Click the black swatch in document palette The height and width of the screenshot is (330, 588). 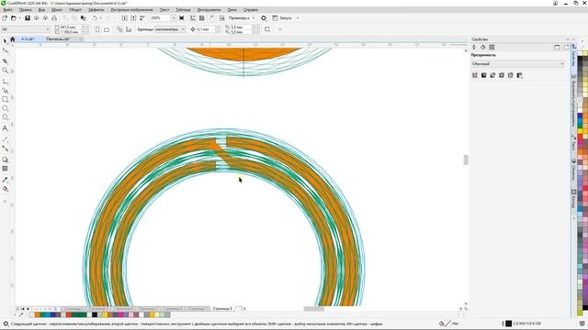tap(95, 315)
